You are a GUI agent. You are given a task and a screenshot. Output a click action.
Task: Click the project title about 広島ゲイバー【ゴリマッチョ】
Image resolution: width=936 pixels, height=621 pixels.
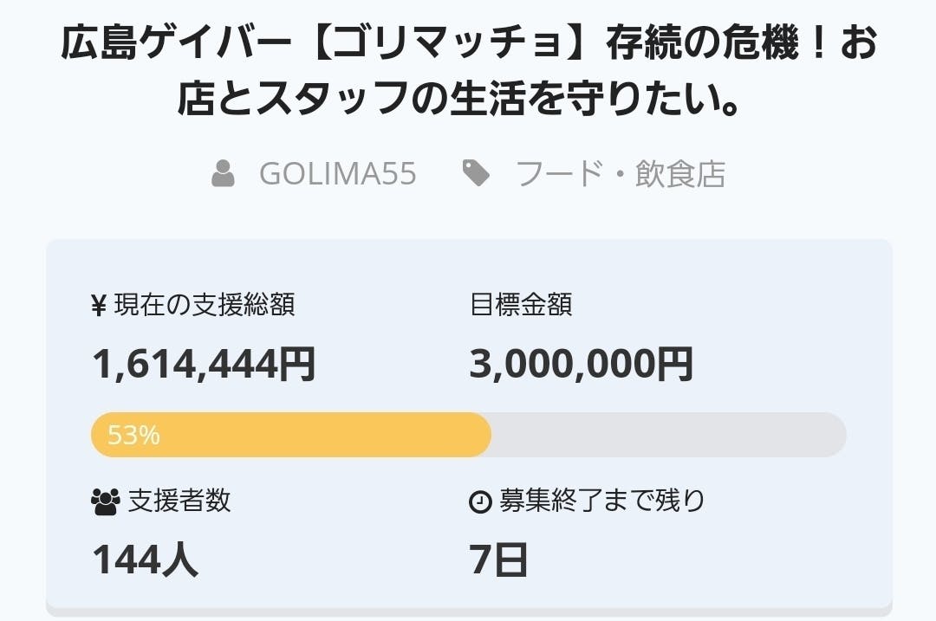(x=468, y=45)
